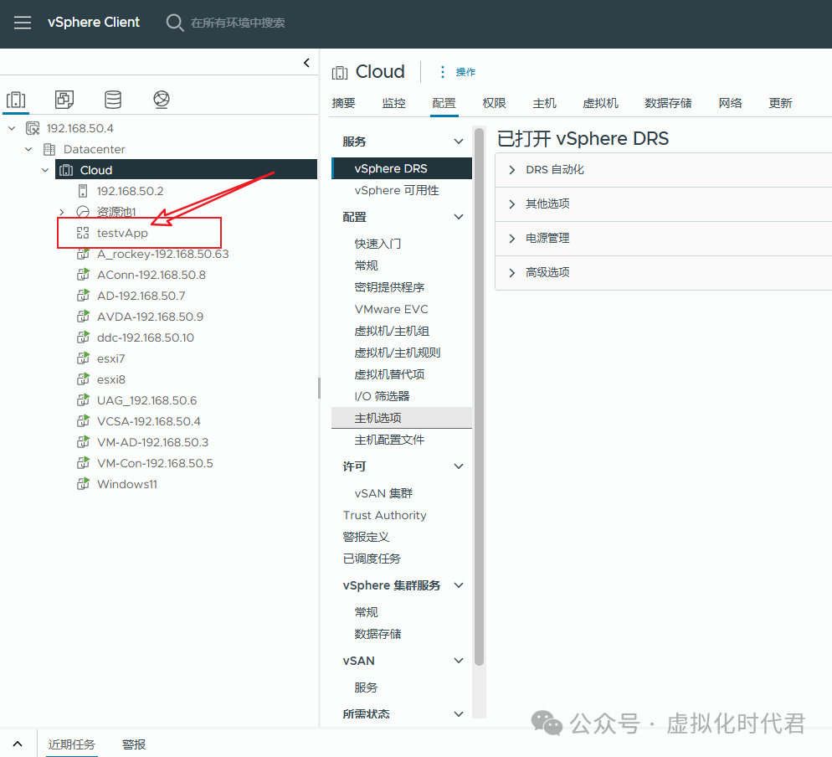Open the 主机 hosts tab
The width and height of the screenshot is (832, 757).
[544, 103]
